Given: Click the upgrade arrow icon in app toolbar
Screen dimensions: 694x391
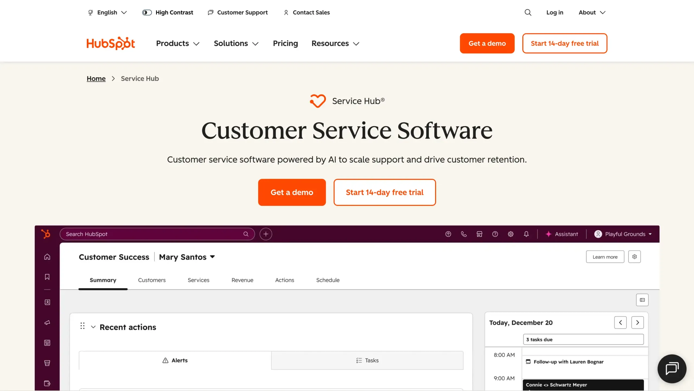Looking at the screenshot, I should tap(448, 234).
